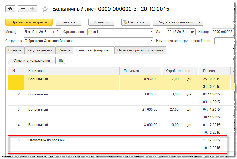Switch to the Уход за детьми tab
237x159 pixels.
[40, 50]
